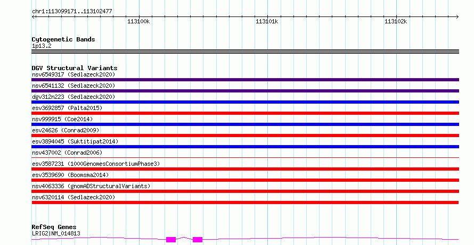Viewport: 474px width, 245px height.
Task: Click the nsv437002 (Conrad2006) label
Action: click(67, 153)
